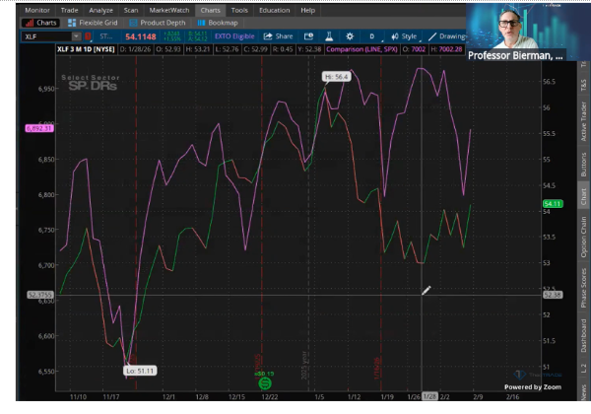Open the Active Trader sidebar tab

click(x=583, y=121)
